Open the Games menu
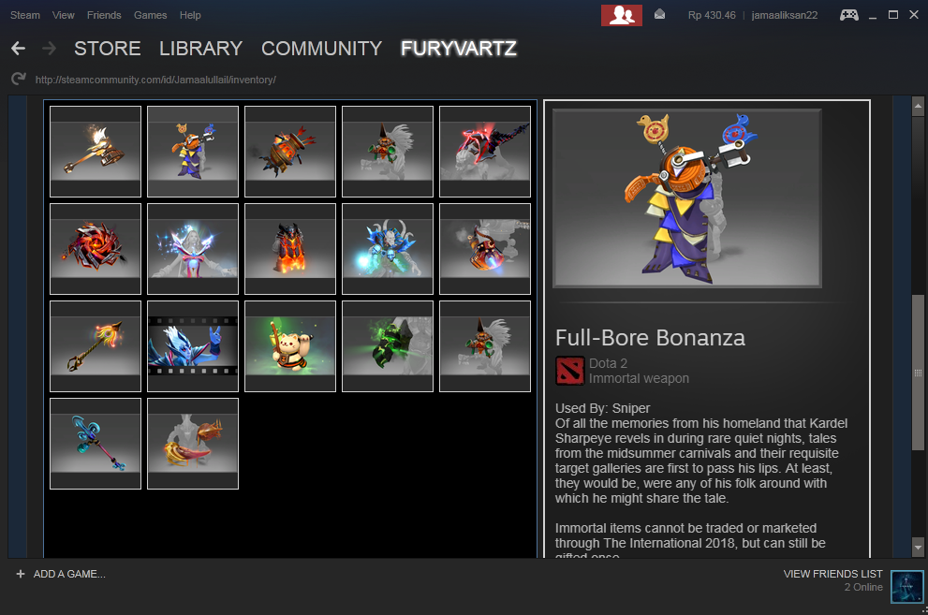928x615 pixels. click(150, 15)
